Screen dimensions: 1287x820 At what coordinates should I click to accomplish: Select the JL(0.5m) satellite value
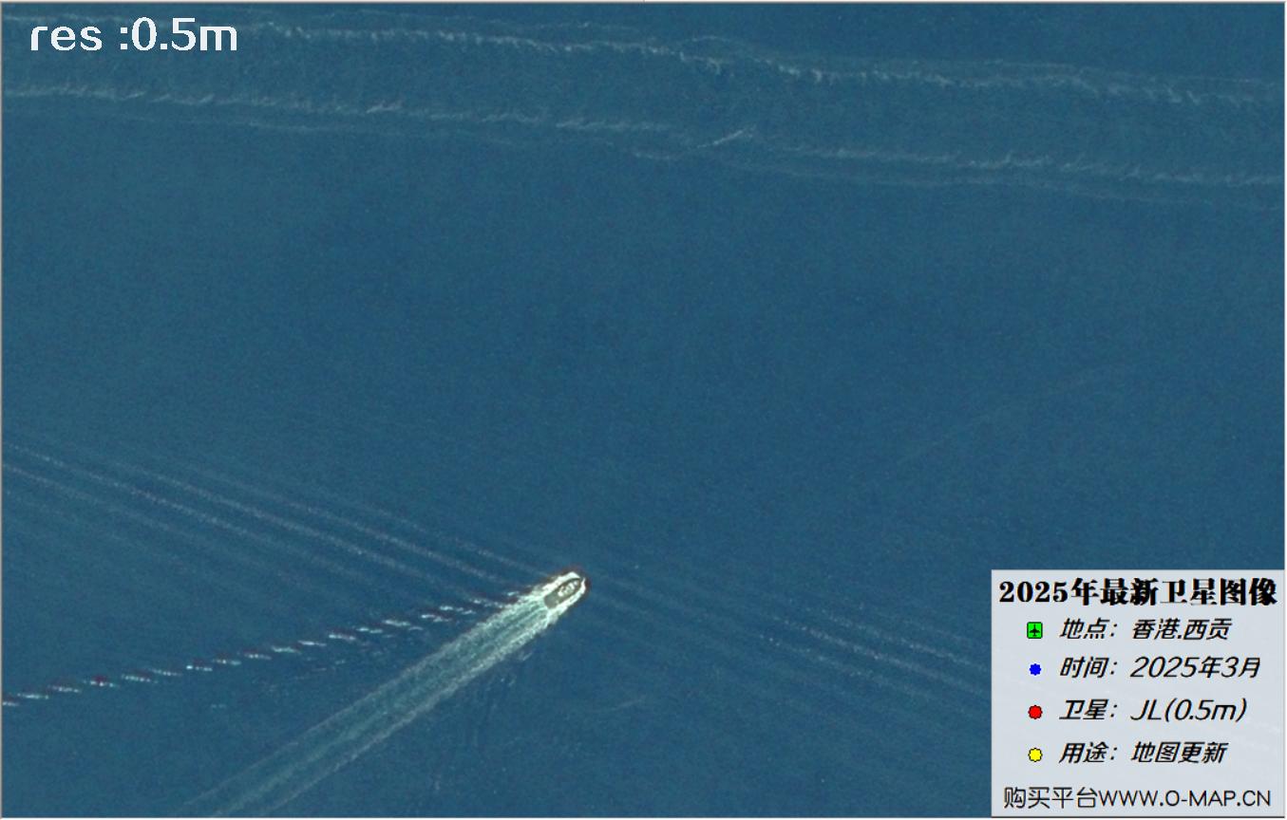point(1188,710)
